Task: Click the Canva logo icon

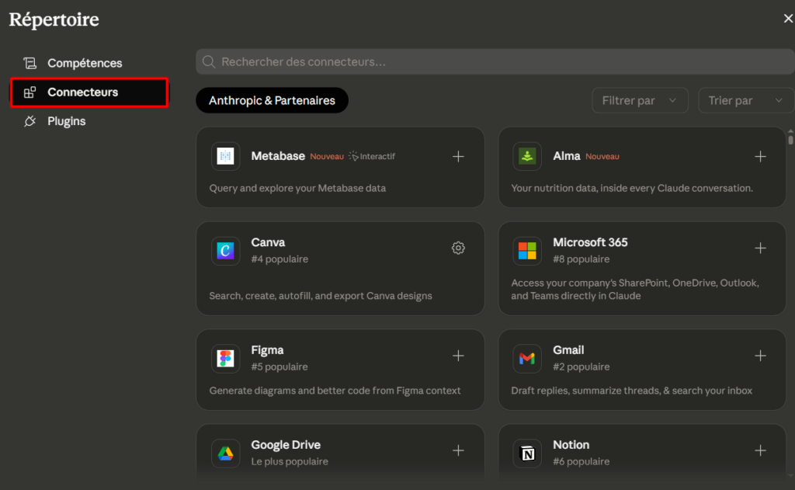Action: [x=226, y=251]
